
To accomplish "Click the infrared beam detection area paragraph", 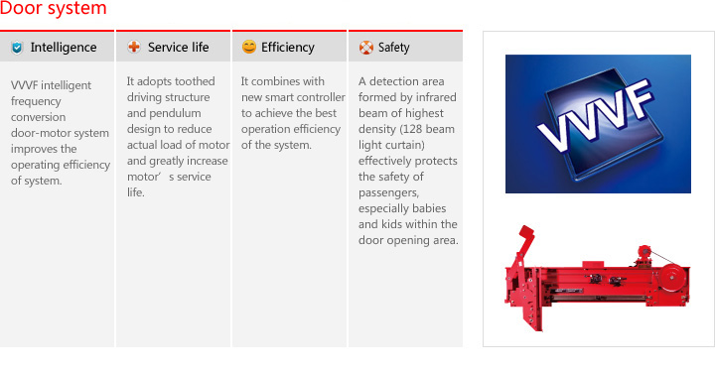I will point(408,161).
